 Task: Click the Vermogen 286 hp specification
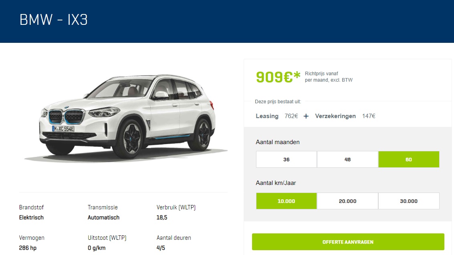tap(28, 248)
